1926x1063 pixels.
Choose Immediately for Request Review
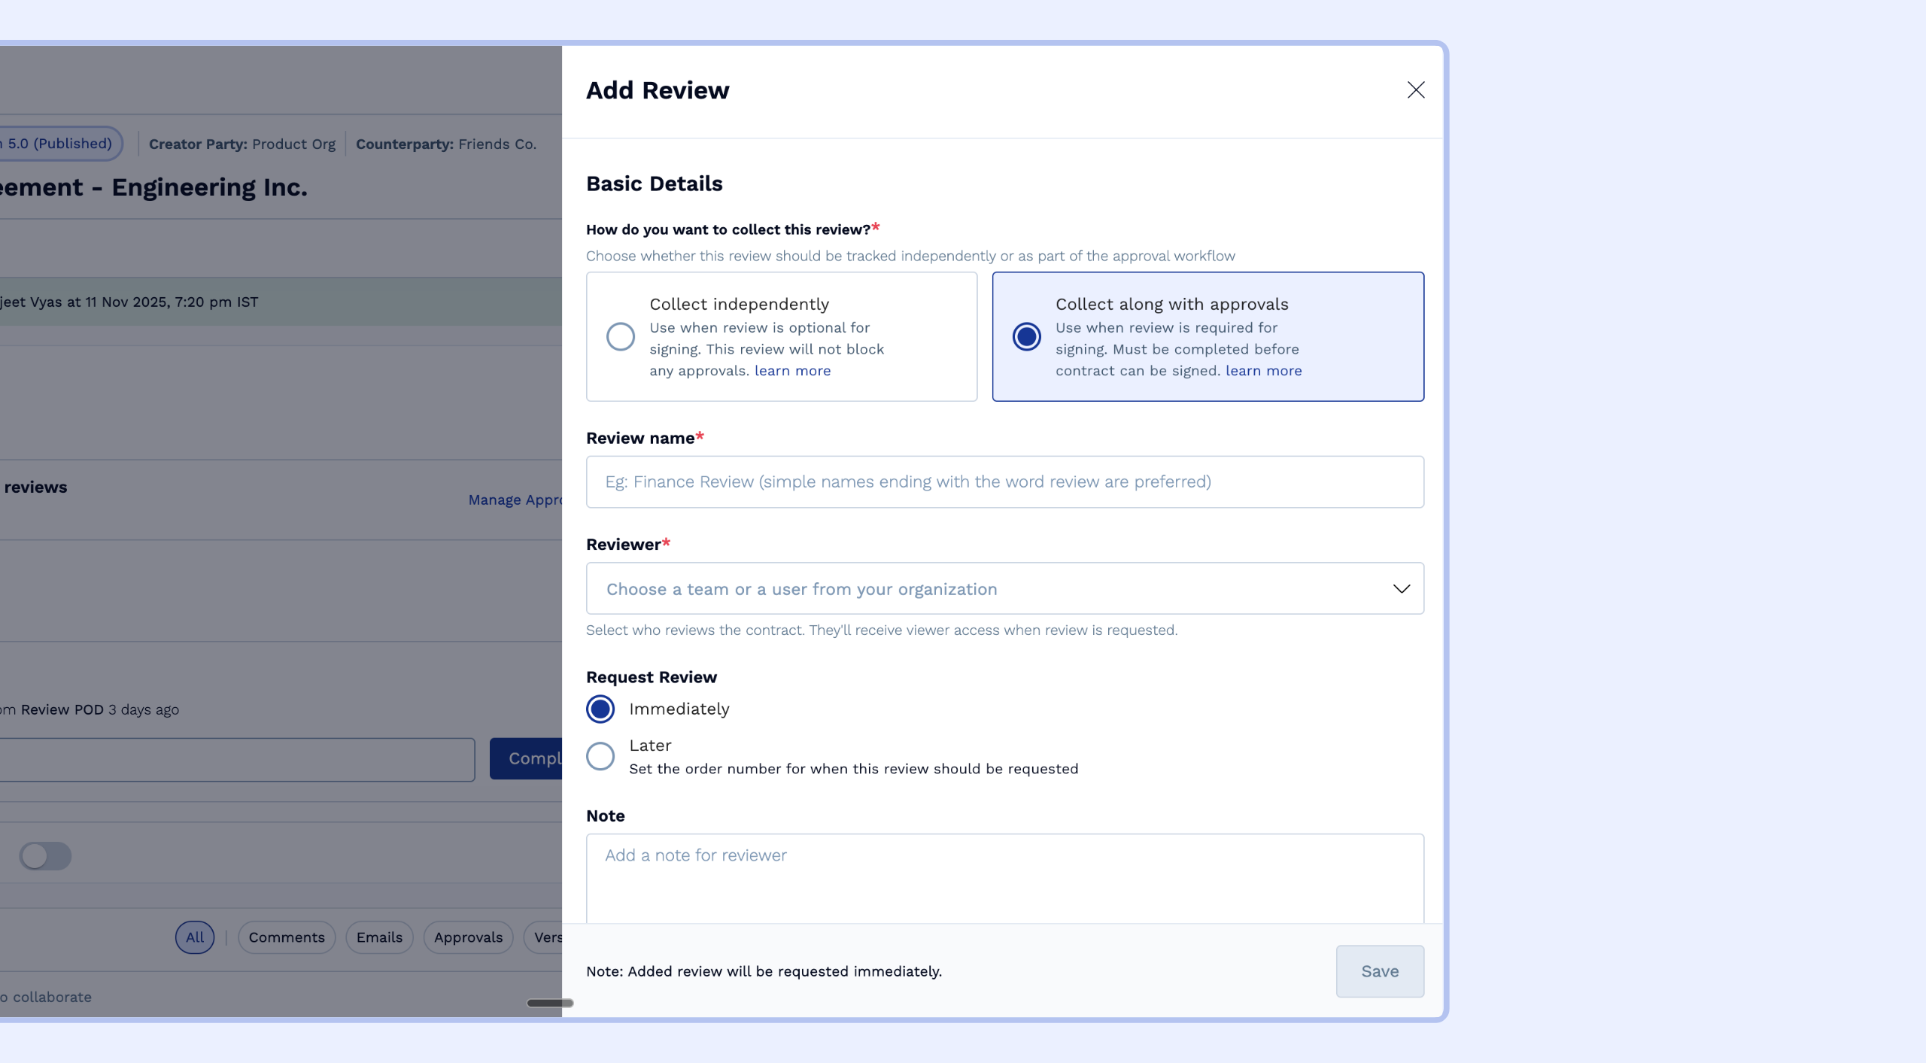tap(600, 709)
